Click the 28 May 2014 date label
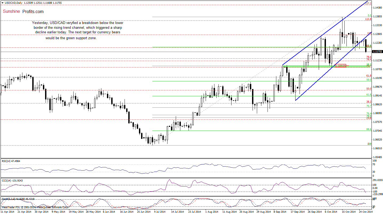This screenshot has height=214, width=383. point(93,212)
